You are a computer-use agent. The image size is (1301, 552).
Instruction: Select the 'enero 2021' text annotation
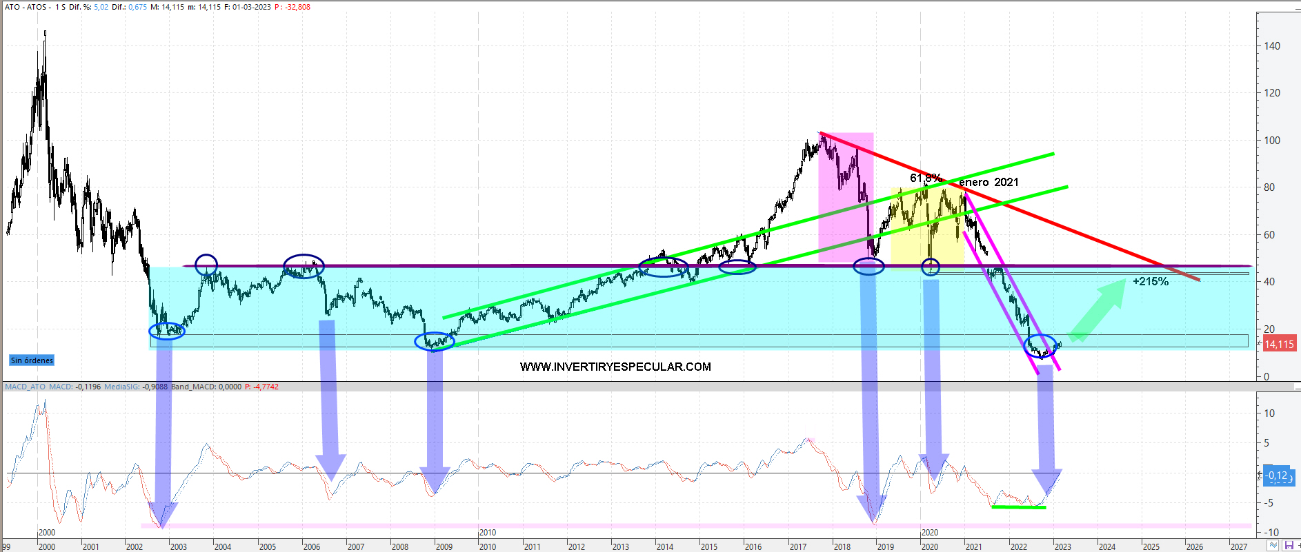[x=989, y=182]
